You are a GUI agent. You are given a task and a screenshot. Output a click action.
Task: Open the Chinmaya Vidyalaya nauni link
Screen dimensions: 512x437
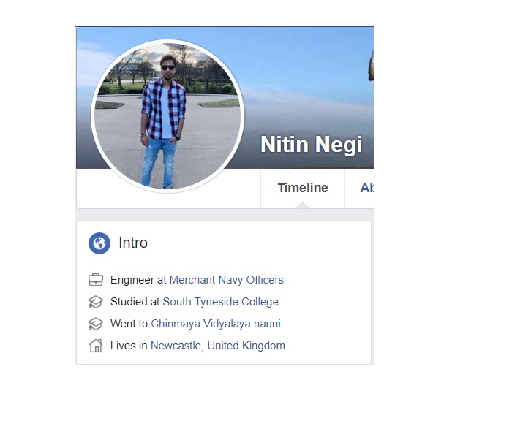click(x=216, y=324)
